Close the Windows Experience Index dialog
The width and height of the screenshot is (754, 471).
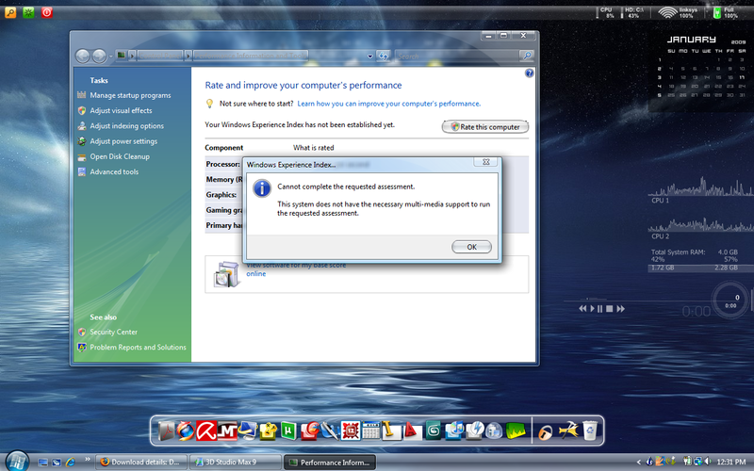click(485, 162)
